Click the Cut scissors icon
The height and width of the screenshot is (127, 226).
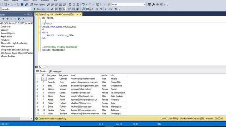point(70,5)
